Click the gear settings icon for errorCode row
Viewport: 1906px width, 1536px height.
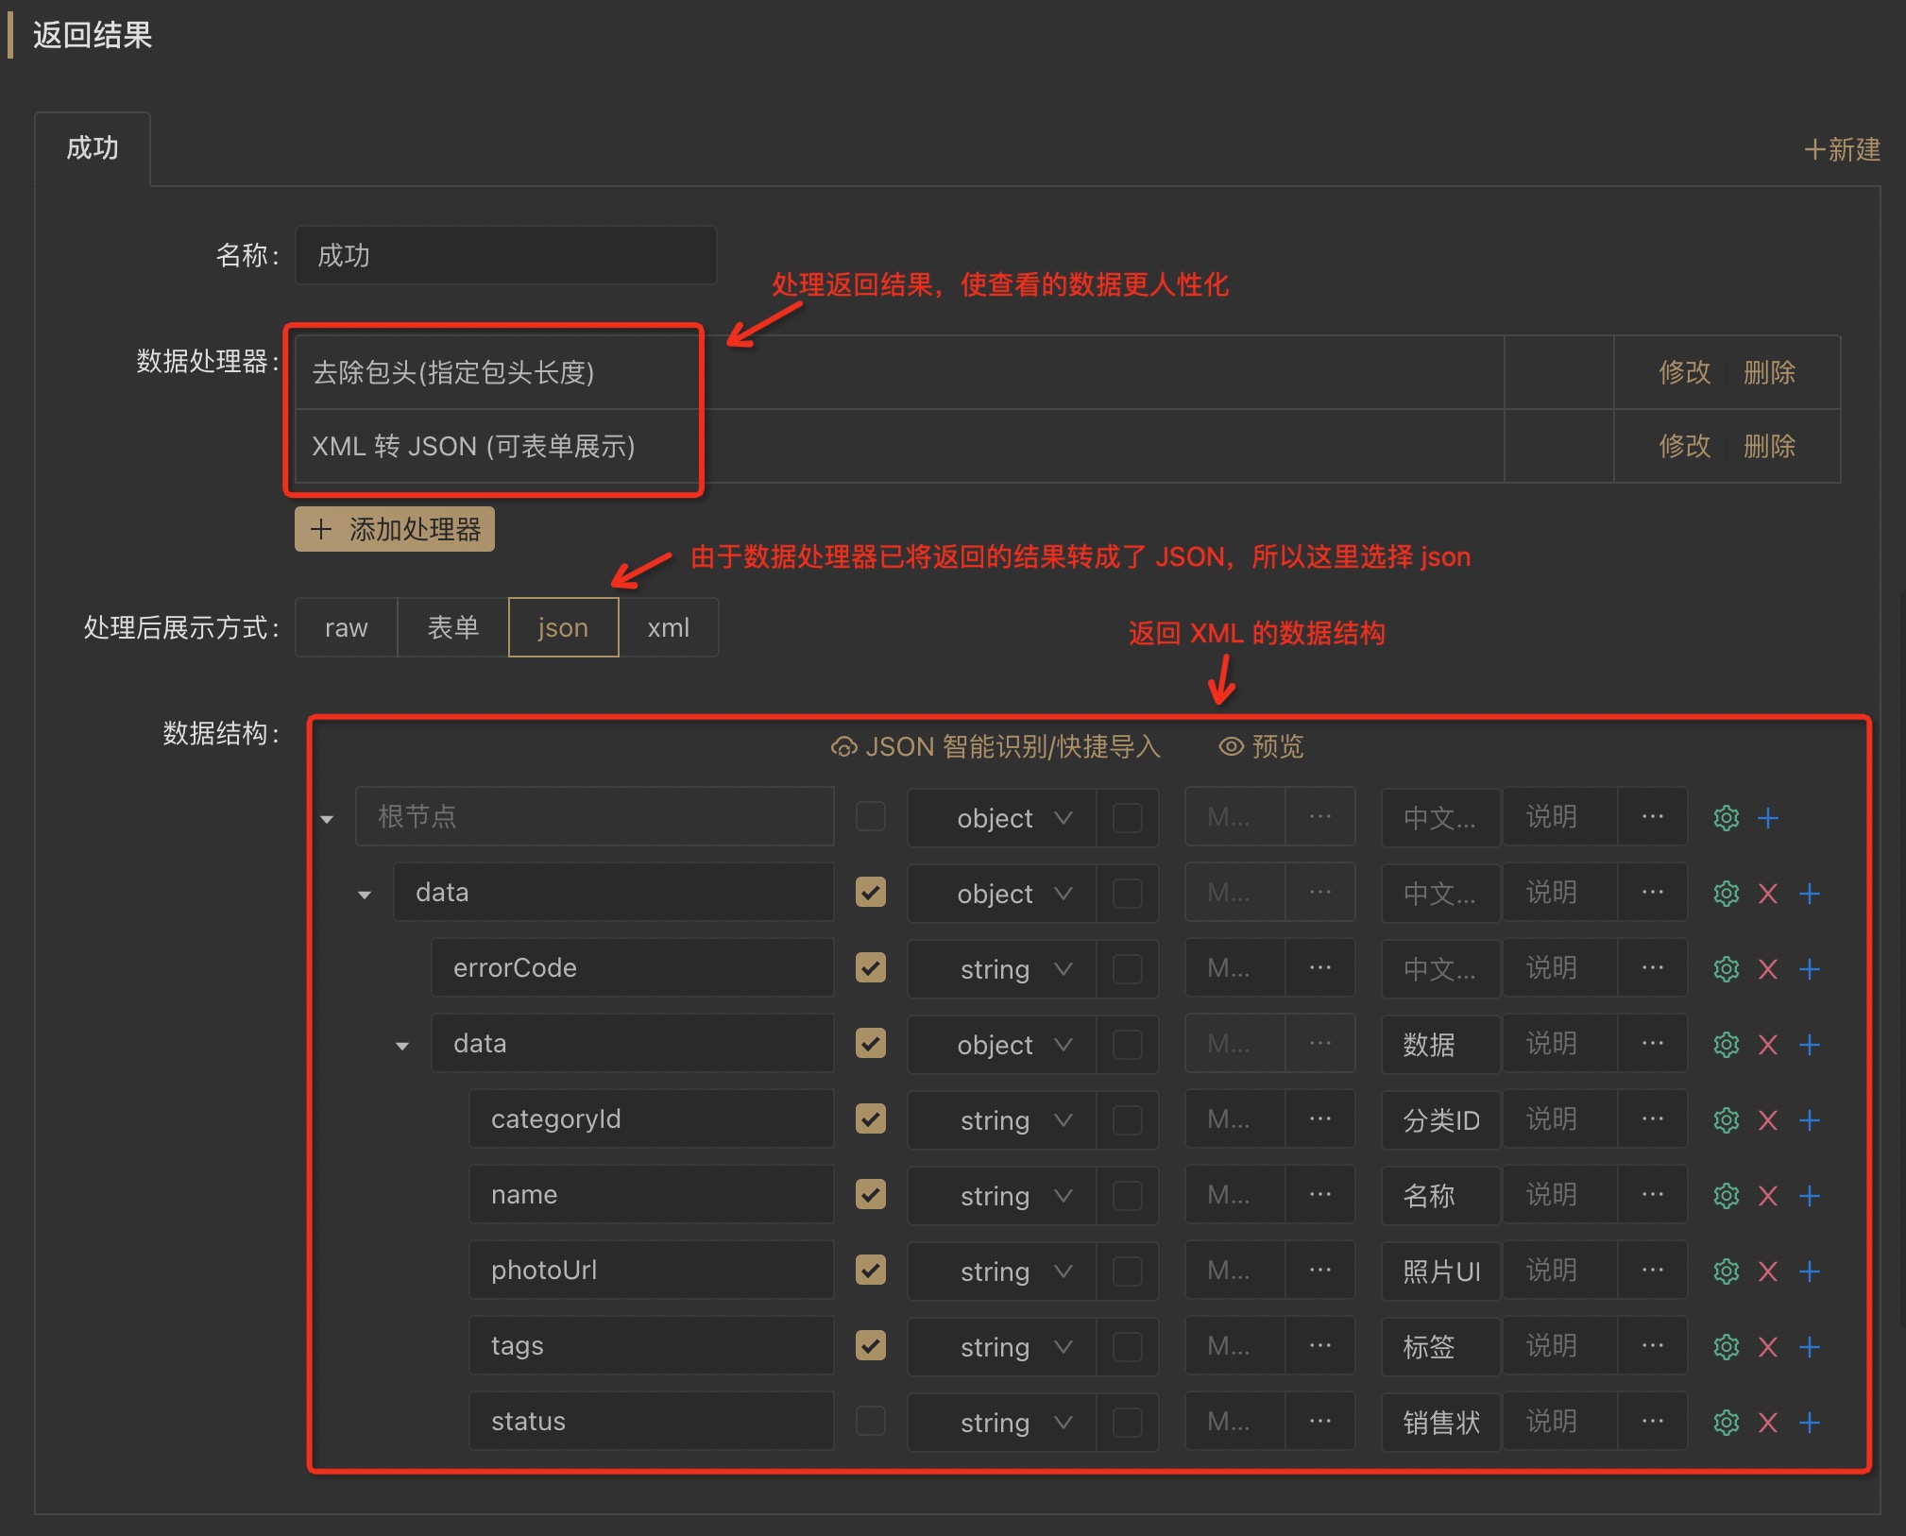pyautogui.click(x=1726, y=968)
